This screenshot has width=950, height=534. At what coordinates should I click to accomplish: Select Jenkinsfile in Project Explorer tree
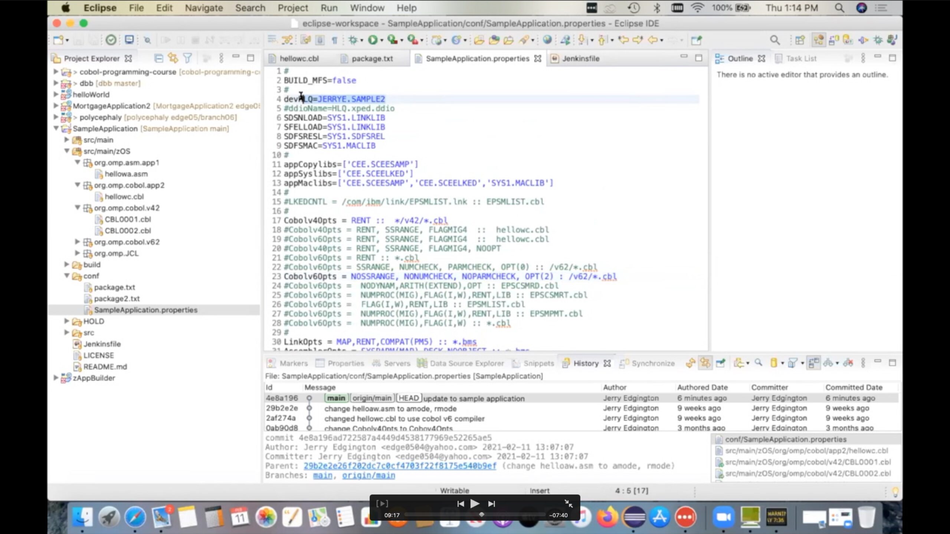(102, 344)
